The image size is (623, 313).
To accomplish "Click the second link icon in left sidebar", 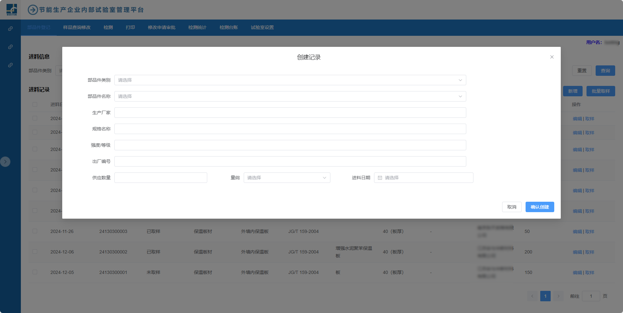I will click(10, 47).
